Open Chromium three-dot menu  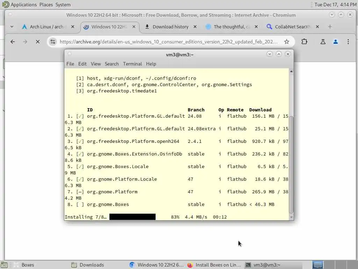348,42
